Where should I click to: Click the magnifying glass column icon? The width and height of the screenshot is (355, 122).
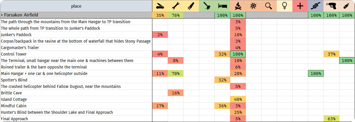click(x=269, y=6)
